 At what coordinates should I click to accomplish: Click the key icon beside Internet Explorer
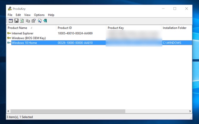[9, 33]
